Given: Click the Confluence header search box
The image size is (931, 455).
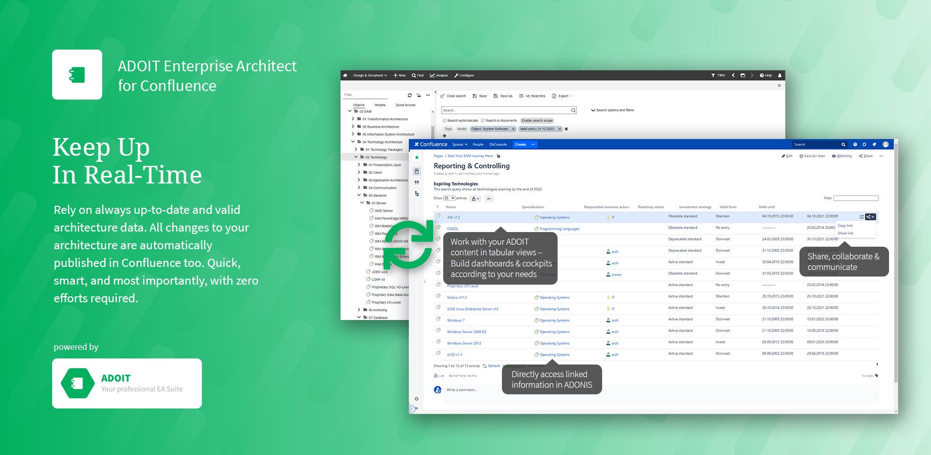Looking at the screenshot, I should point(819,145).
